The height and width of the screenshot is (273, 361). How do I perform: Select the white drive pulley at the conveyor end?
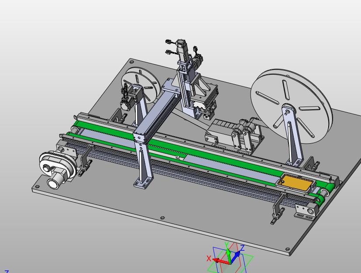58,163
